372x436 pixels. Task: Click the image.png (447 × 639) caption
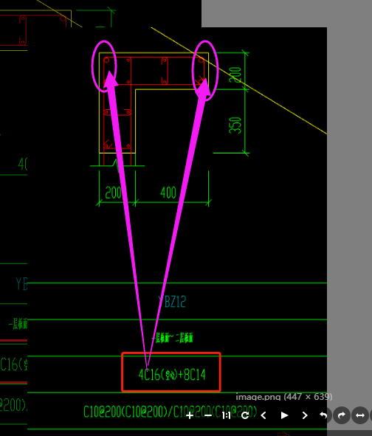(284, 396)
